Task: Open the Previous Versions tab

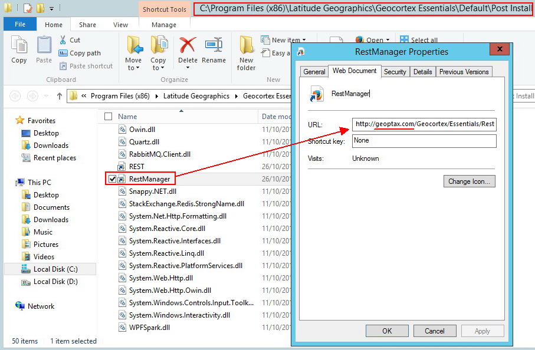Action: (464, 72)
